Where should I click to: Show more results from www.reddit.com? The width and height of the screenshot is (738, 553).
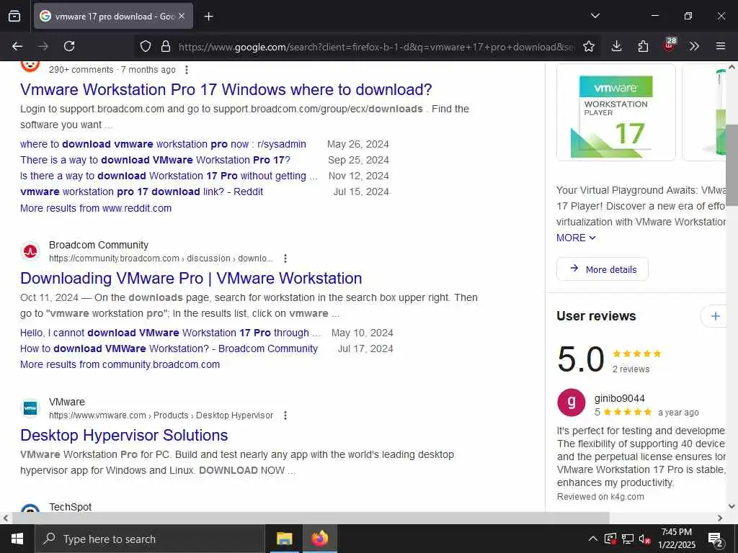pyautogui.click(x=96, y=208)
